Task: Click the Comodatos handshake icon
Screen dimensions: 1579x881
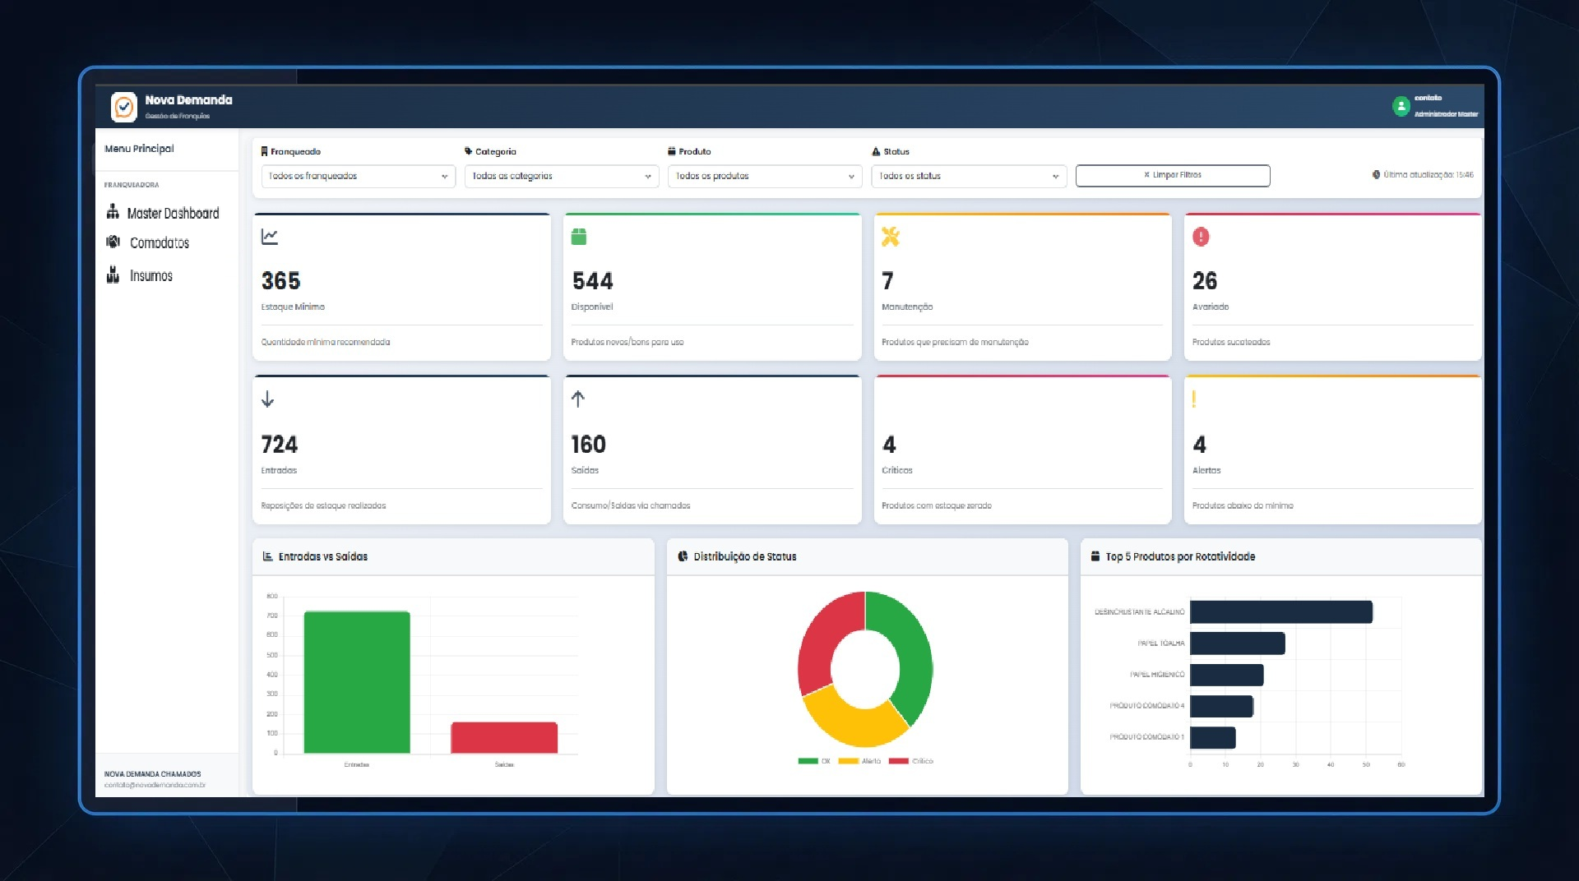Action: point(113,242)
